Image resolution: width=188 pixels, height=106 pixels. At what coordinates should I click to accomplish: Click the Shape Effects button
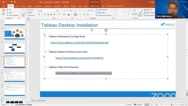(149, 15)
